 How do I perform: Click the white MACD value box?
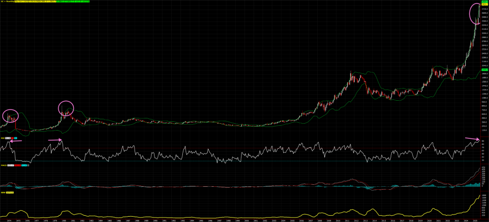tap(11, 165)
